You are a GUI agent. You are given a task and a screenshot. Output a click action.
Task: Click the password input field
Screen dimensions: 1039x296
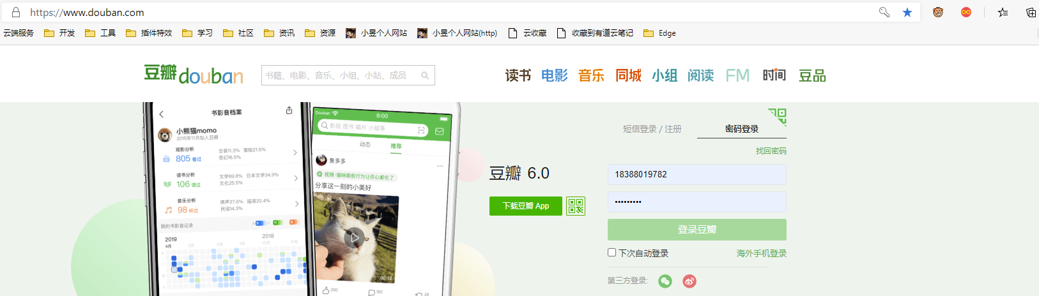click(x=697, y=202)
